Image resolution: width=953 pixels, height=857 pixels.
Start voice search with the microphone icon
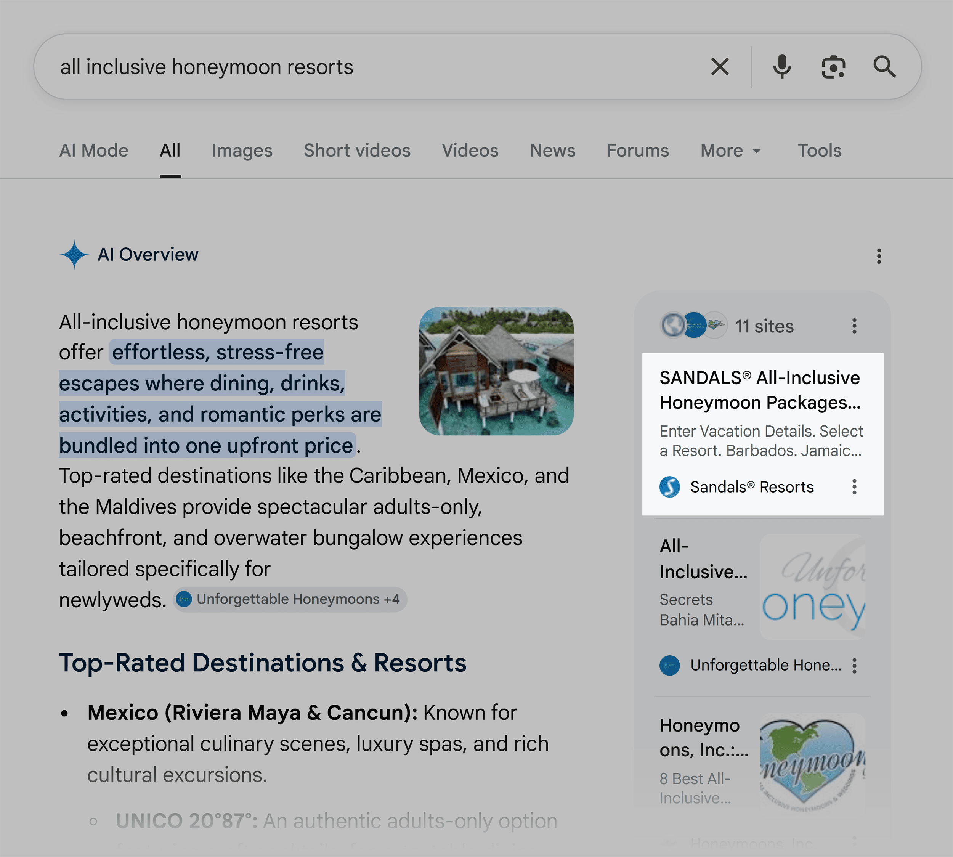coord(781,67)
